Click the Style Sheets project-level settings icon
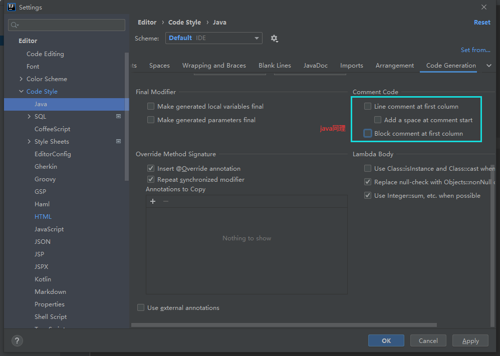Screen dimensions: 500x356 click(x=119, y=141)
